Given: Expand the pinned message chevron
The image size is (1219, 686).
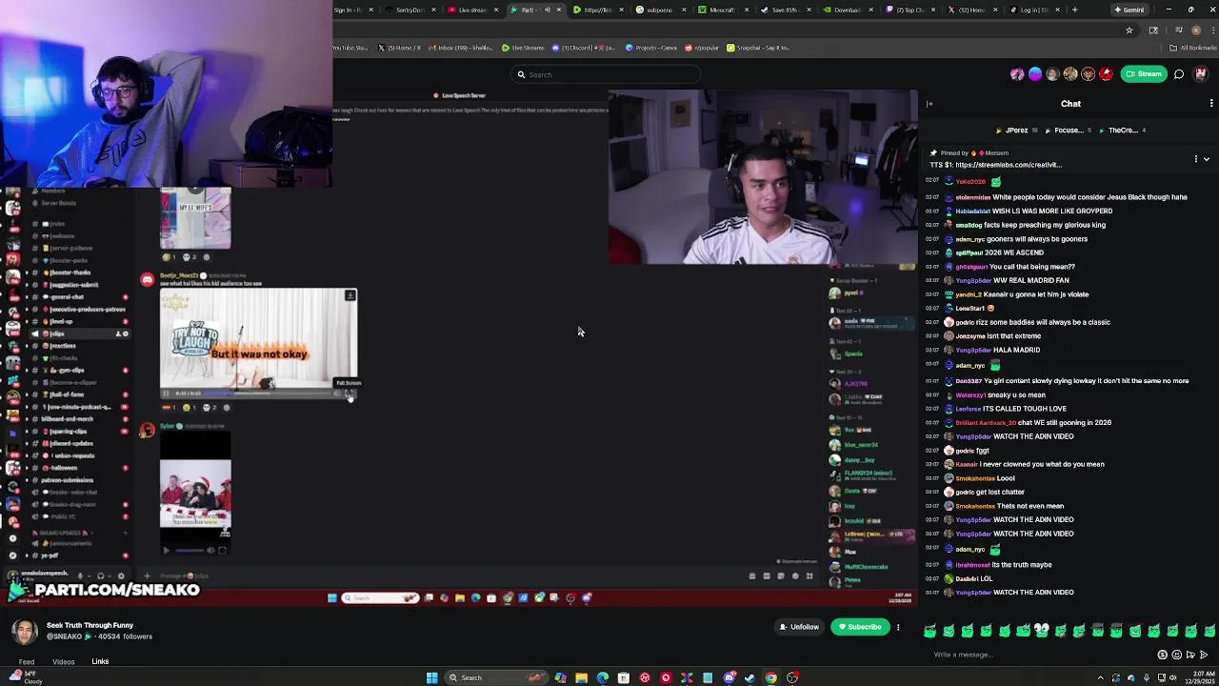Looking at the screenshot, I should click(1207, 159).
